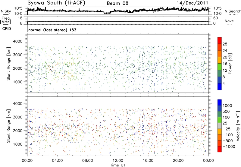
Task: Click the 'Nave' legend label
Action: click(x=229, y=21)
